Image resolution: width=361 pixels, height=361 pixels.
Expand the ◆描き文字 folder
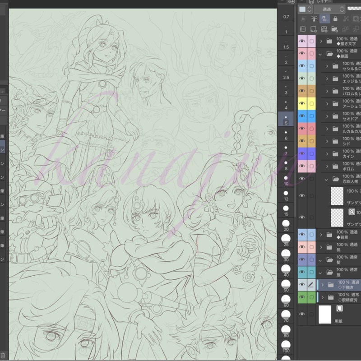pyautogui.click(x=321, y=41)
